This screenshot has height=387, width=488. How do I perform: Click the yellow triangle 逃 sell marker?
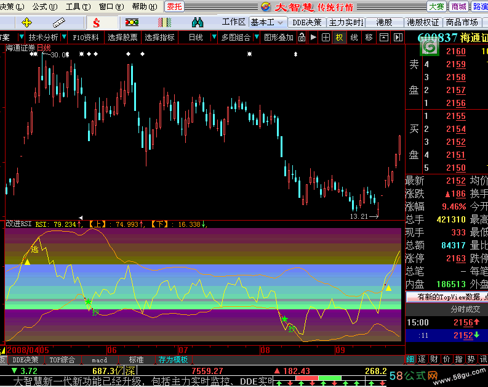pyautogui.click(x=28, y=262)
